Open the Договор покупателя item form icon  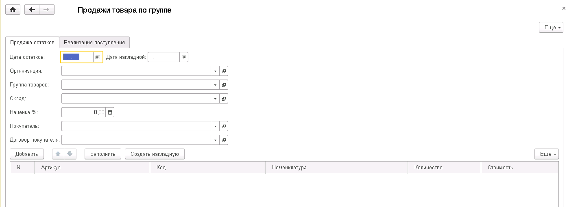tap(224, 140)
